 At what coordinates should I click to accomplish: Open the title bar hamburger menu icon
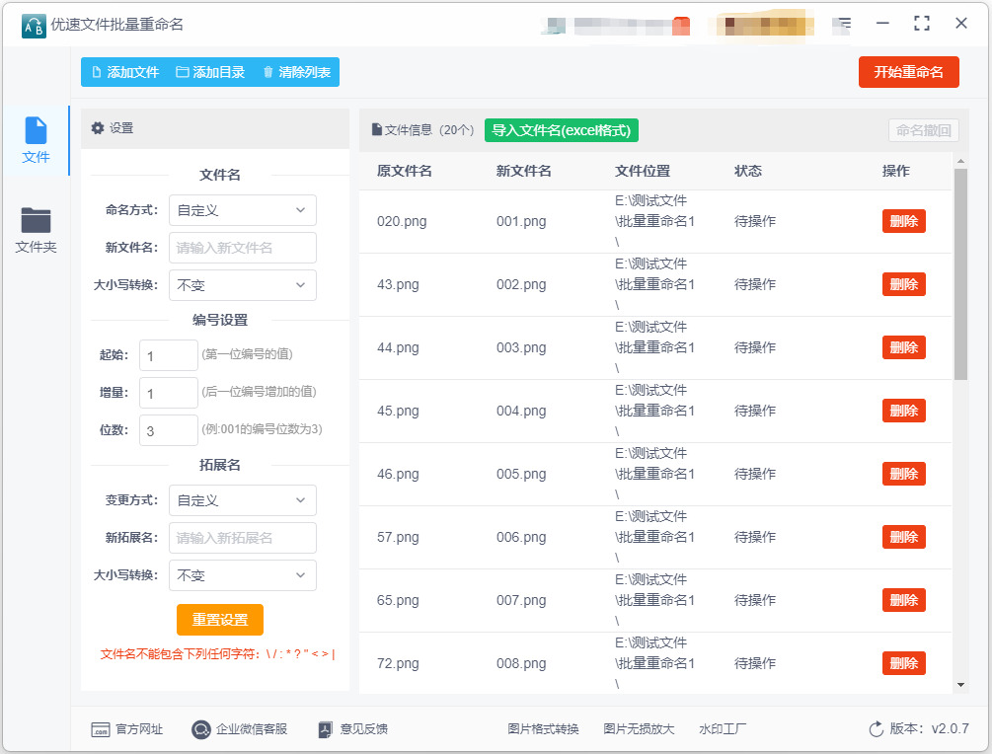842,24
